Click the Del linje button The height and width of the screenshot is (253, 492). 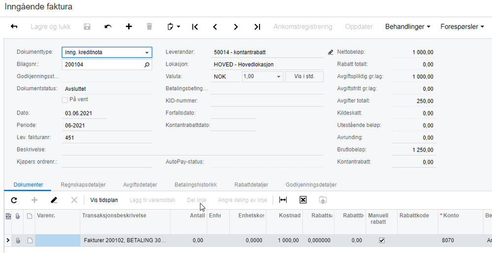(x=197, y=200)
